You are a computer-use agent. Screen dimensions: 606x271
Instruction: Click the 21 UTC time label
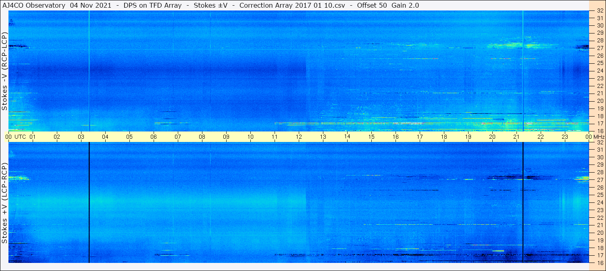tap(516, 137)
